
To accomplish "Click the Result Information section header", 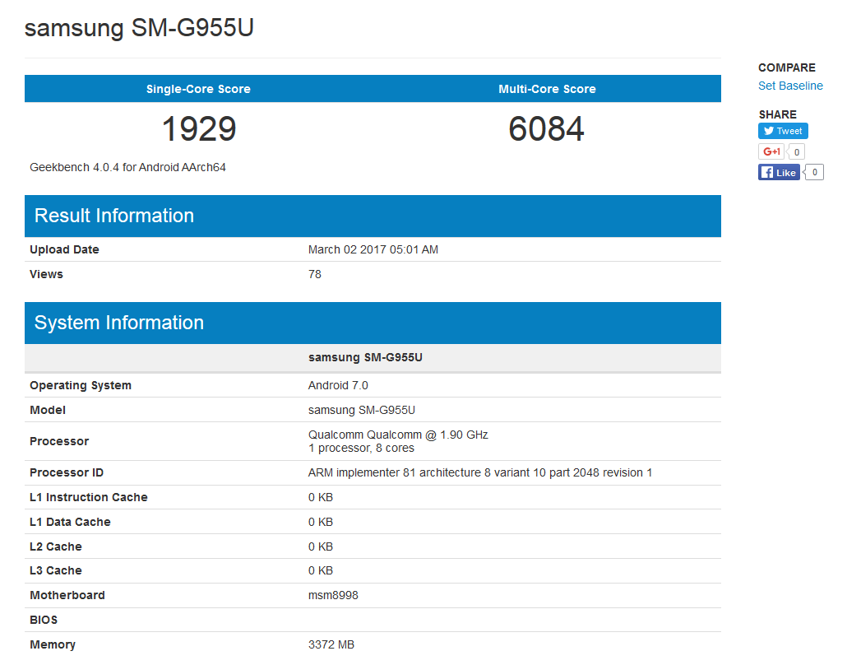I will point(373,216).
